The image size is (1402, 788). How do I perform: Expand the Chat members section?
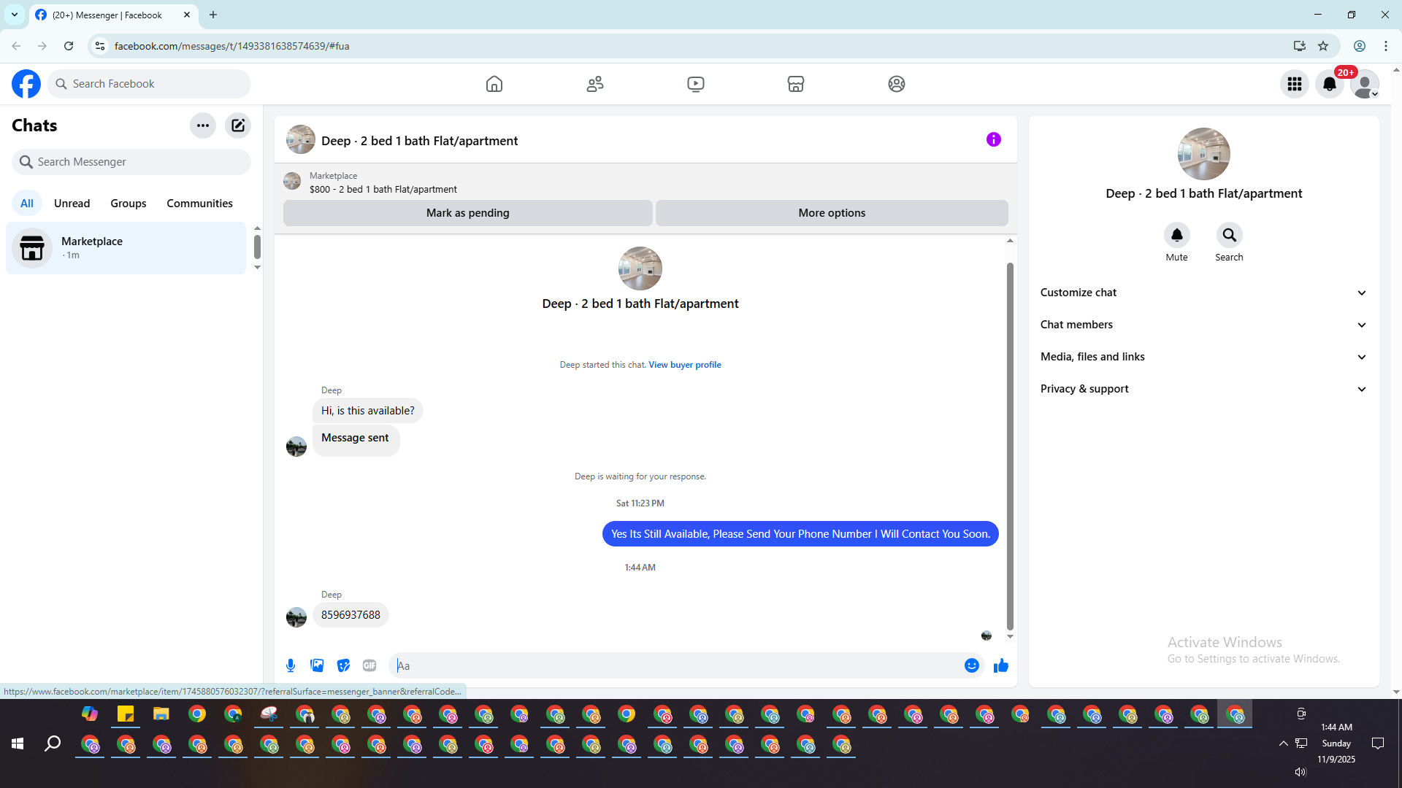pyautogui.click(x=1203, y=325)
